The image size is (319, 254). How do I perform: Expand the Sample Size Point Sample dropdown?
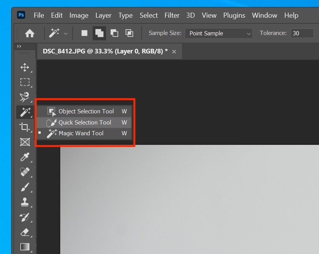coord(219,33)
